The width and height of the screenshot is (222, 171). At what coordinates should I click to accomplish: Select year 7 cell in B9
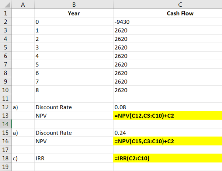[x=74, y=82]
